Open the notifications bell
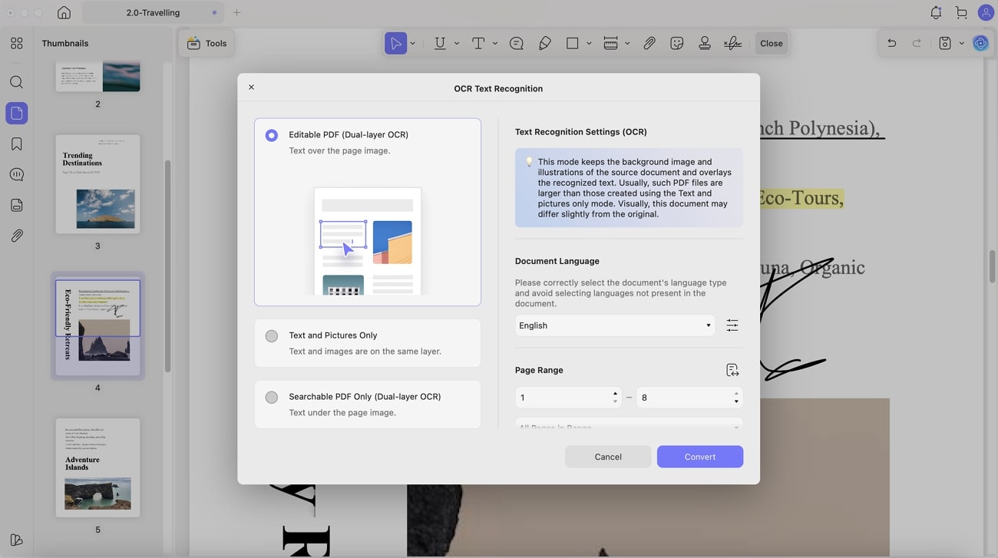This screenshot has width=998, height=558. [x=936, y=13]
